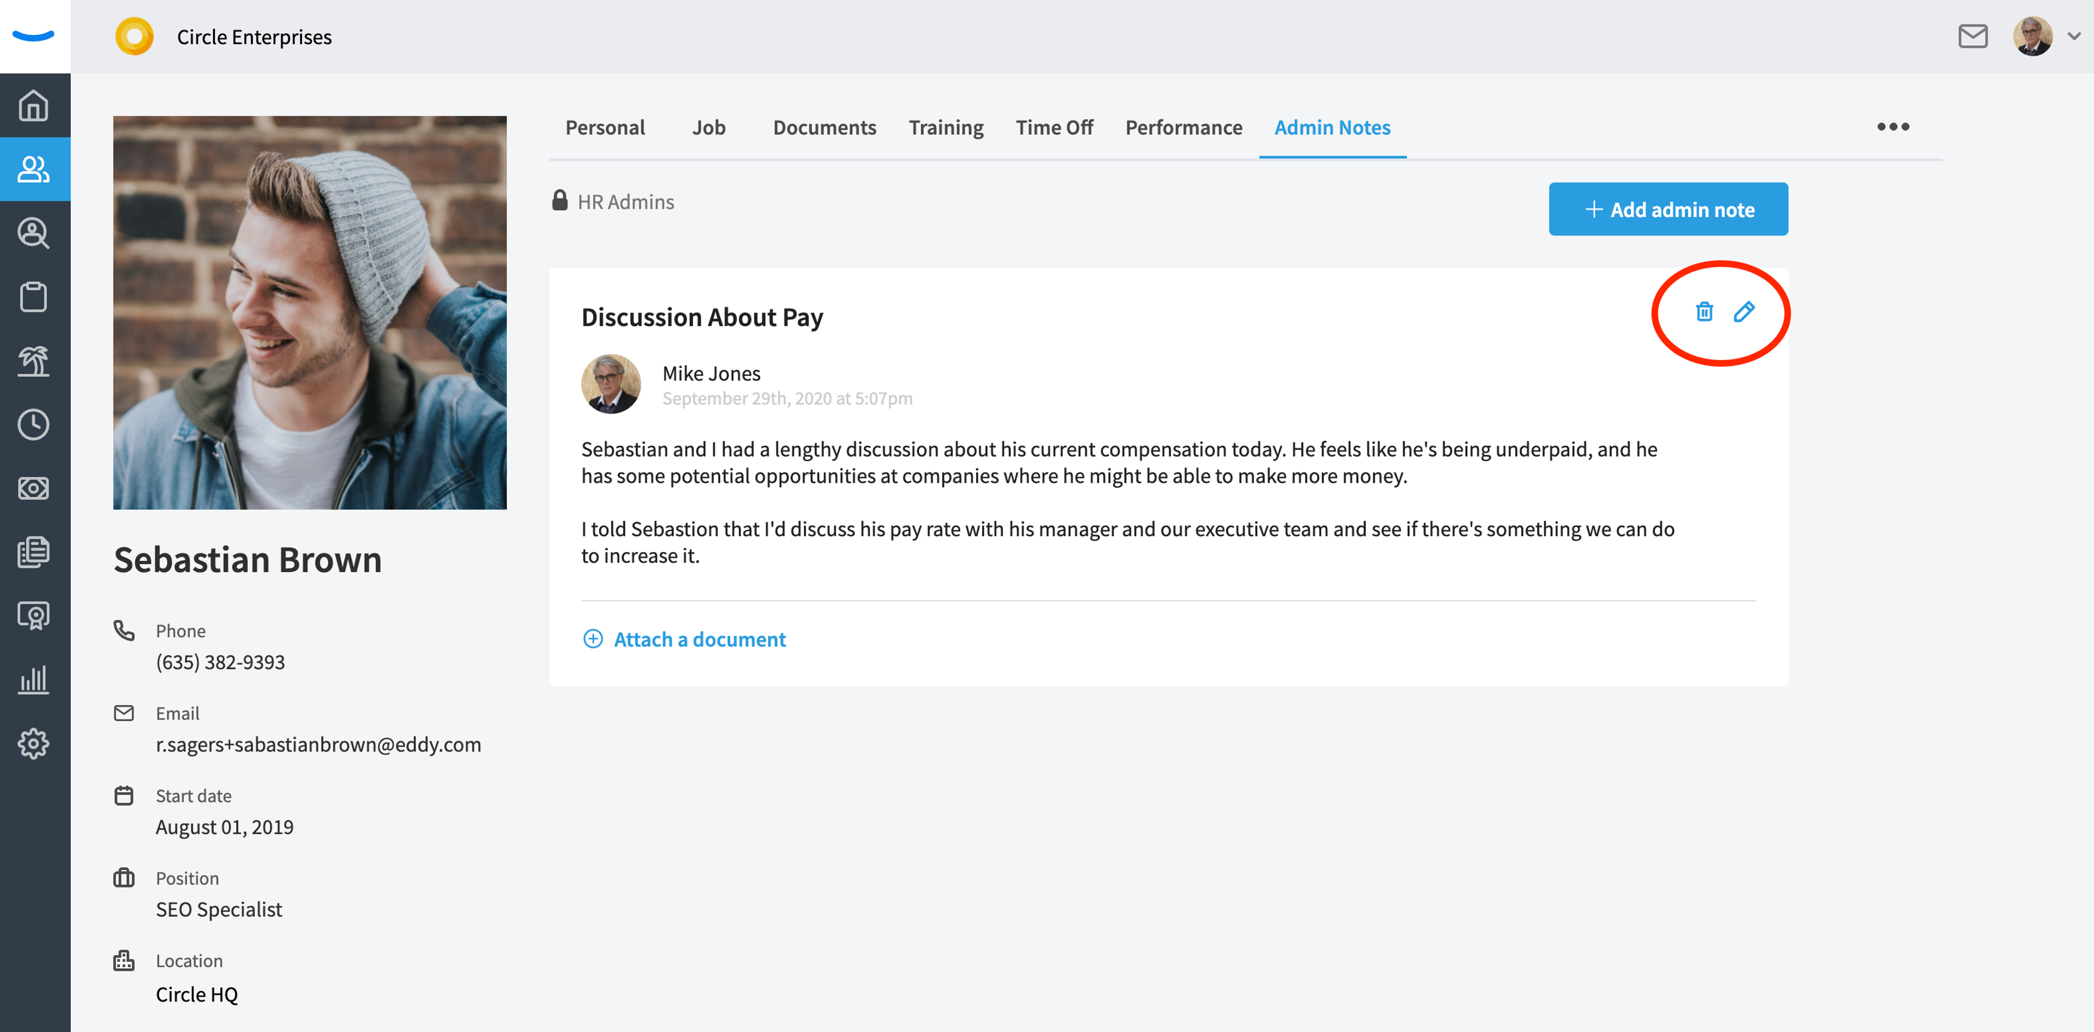The height and width of the screenshot is (1032, 2094).
Task: Open the clock time tracking icon
Action: [x=33, y=424]
